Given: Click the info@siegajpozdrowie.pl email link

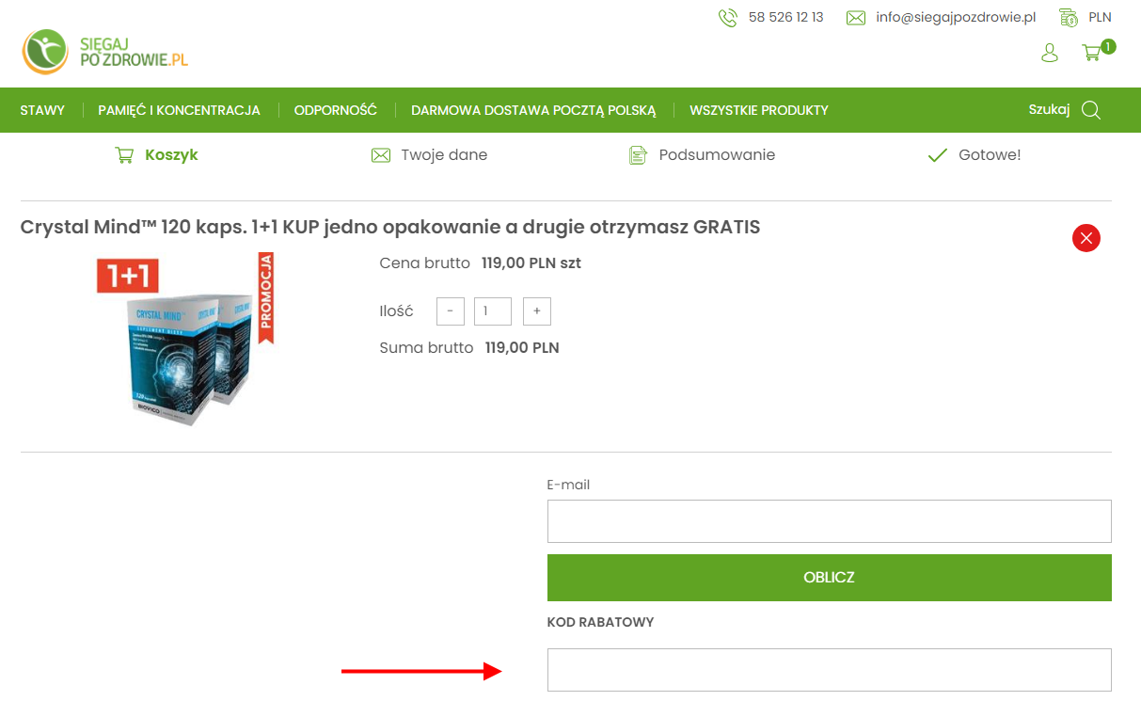Looking at the screenshot, I should click(956, 18).
